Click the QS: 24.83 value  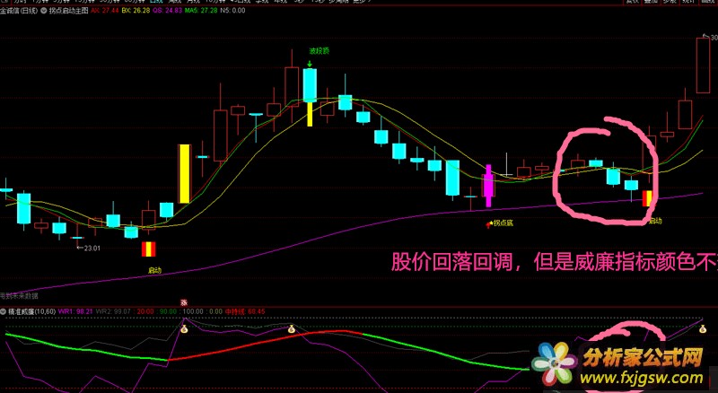[x=167, y=11]
